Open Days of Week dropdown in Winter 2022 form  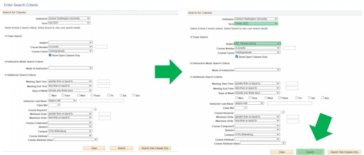(257, 93)
